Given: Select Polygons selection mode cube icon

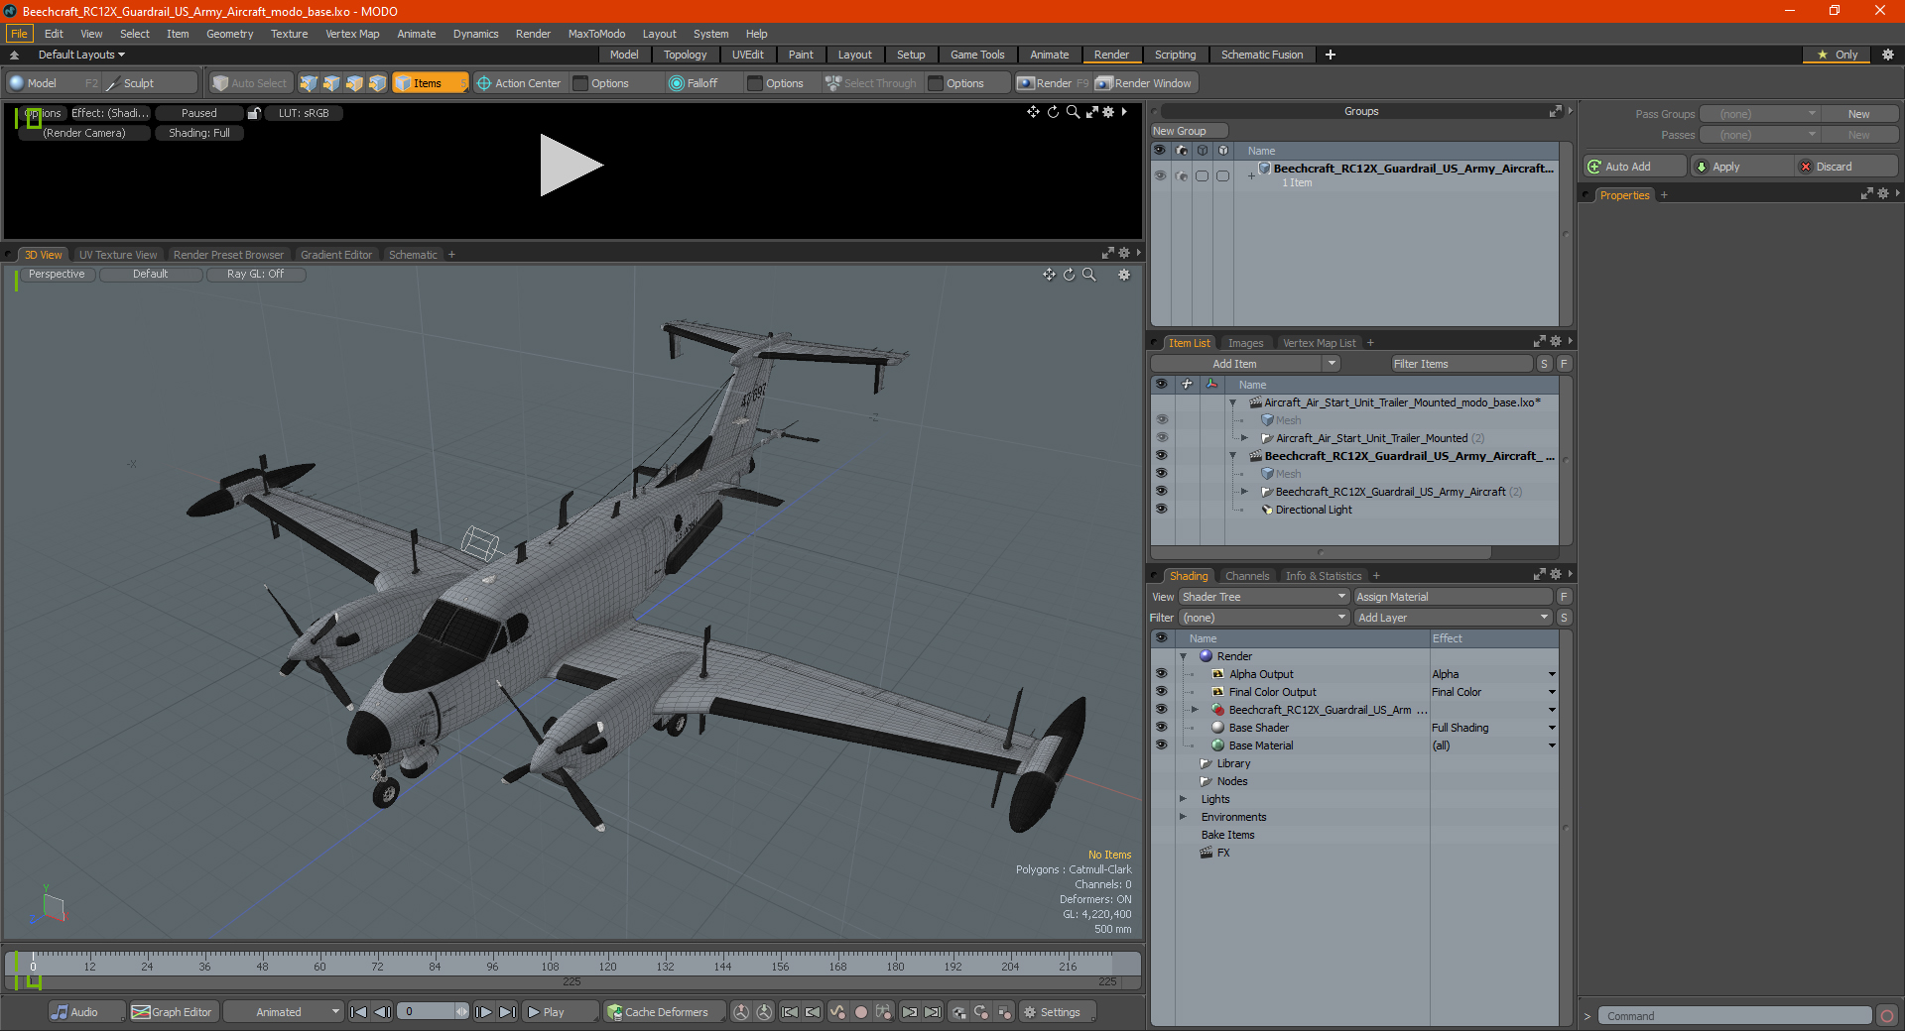Looking at the screenshot, I should 354,83.
